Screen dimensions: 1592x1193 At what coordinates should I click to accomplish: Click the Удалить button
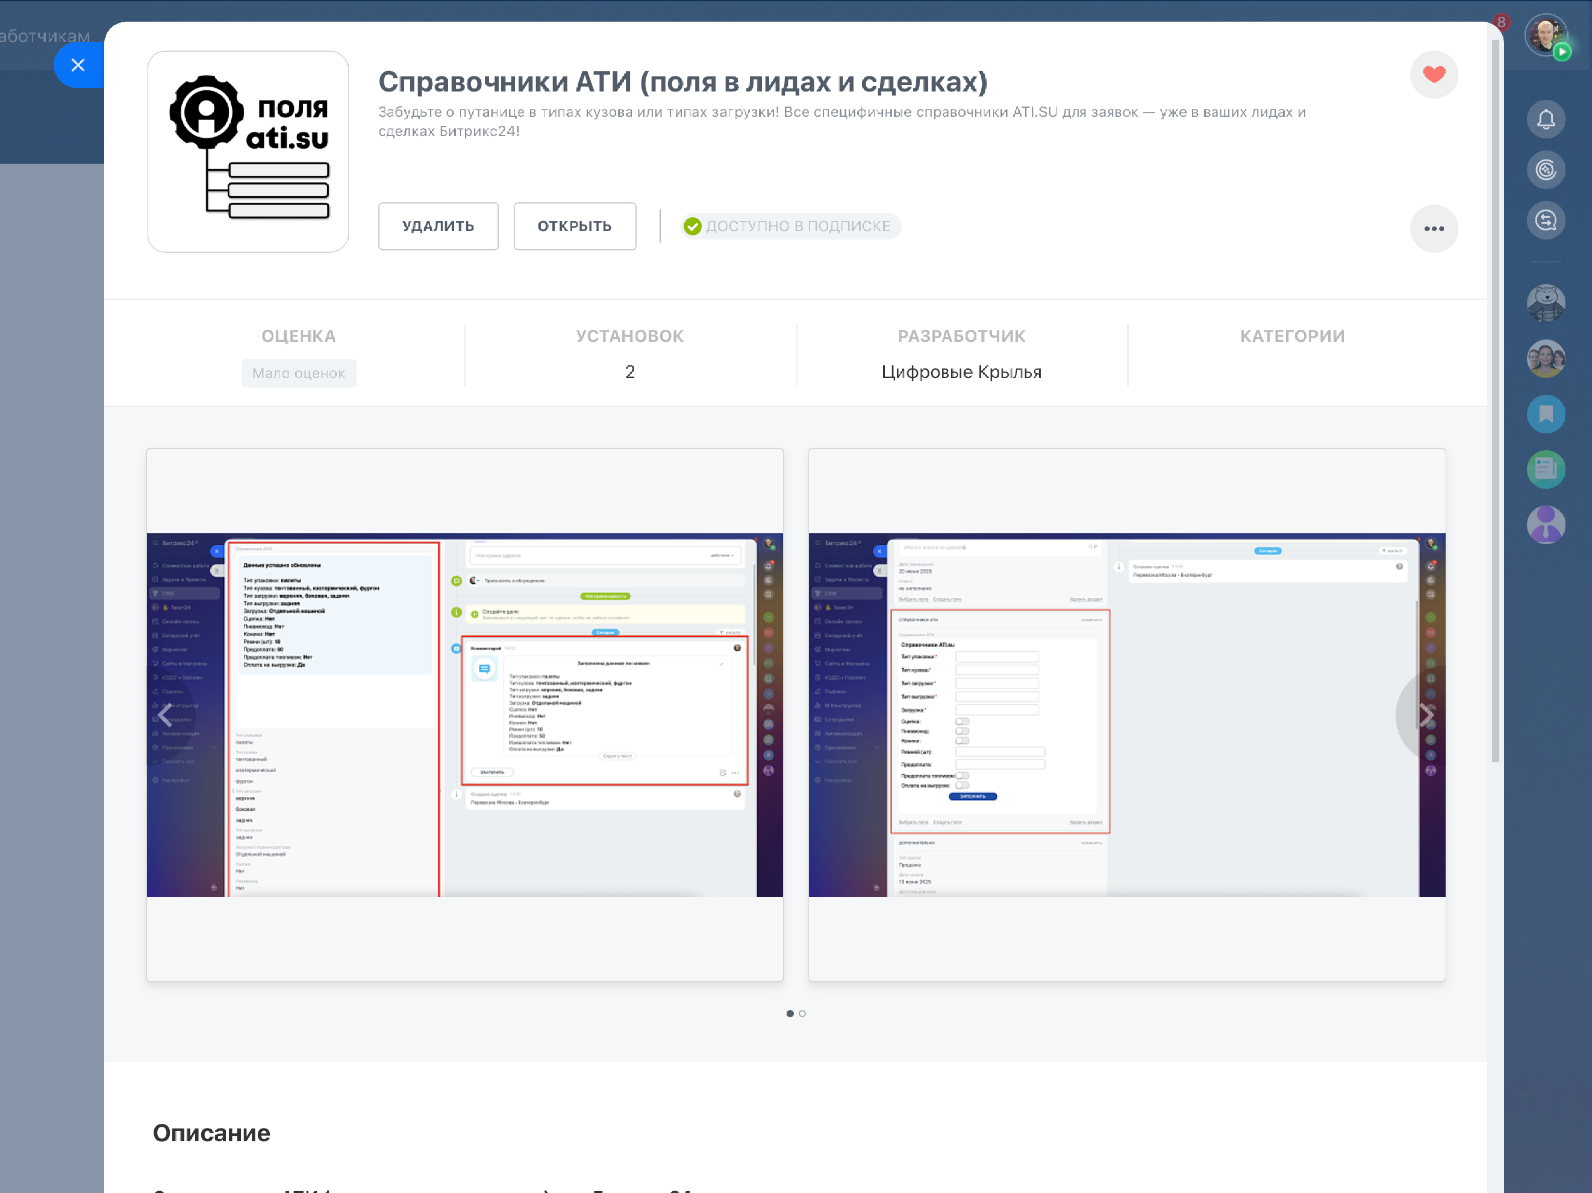437,226
